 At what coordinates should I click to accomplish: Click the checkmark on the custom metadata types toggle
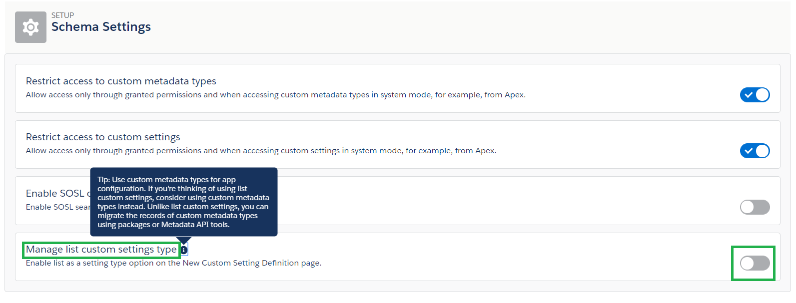click(749, 95)
